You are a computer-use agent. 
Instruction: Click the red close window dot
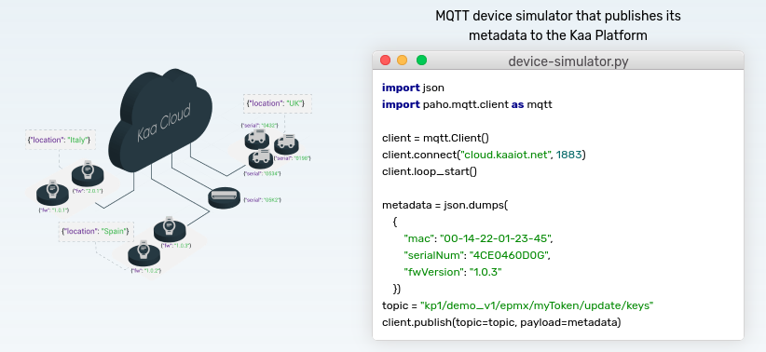(x=386, y=60)
